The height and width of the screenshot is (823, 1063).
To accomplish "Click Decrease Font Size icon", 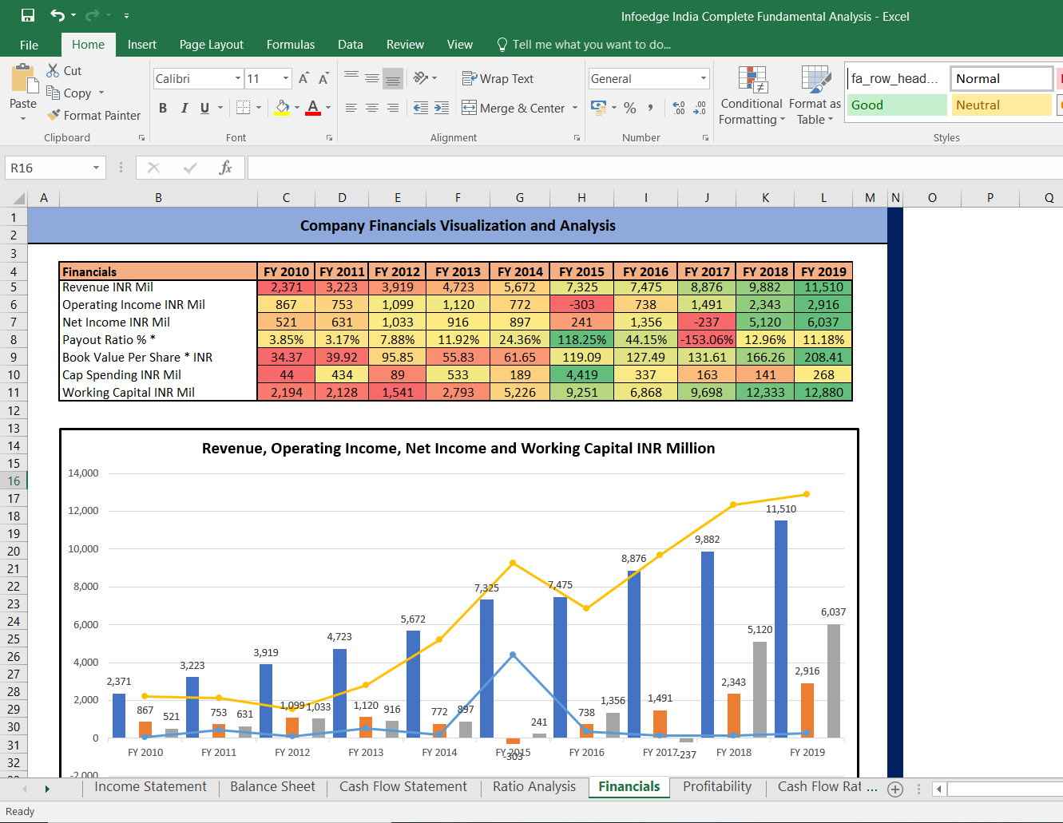I will click(323, 78).
